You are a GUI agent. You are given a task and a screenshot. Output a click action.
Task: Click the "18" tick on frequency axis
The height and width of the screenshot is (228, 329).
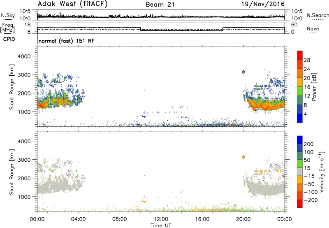pos(28,25)
